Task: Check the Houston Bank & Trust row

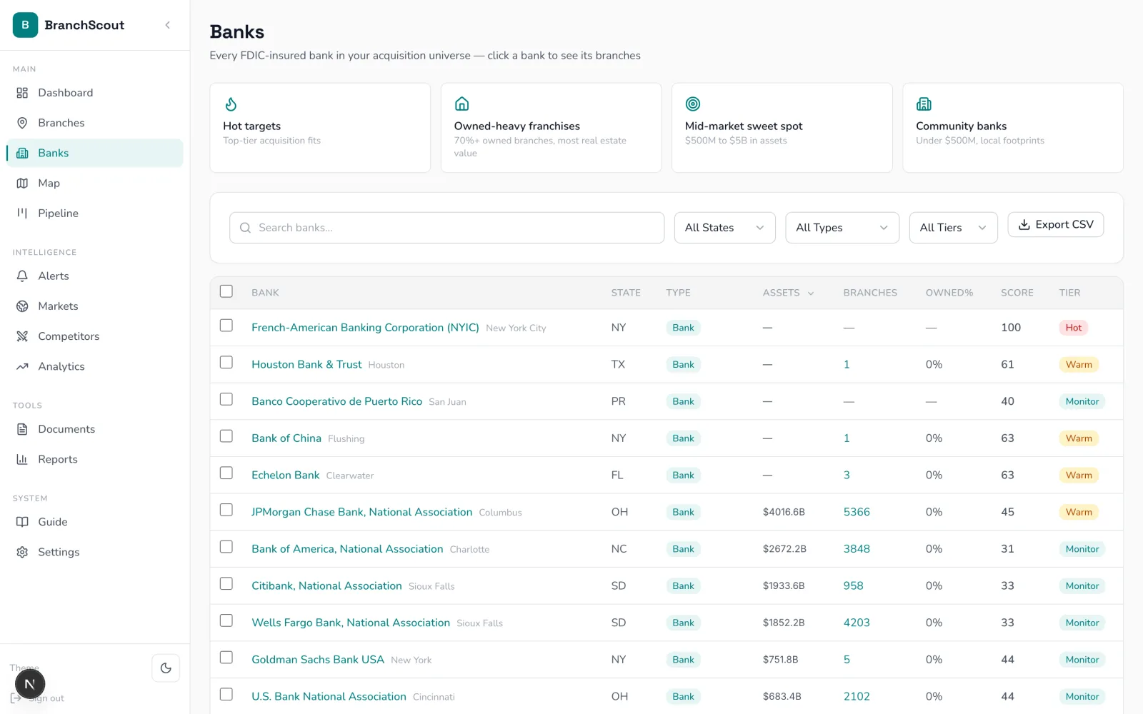Action: coord(226,362)
